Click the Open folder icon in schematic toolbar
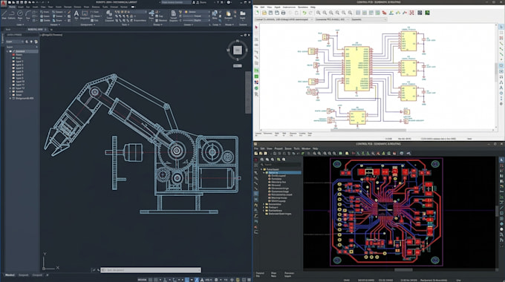Image resolution: width=505 pixels, height=282 pixels. coord(264,13)
